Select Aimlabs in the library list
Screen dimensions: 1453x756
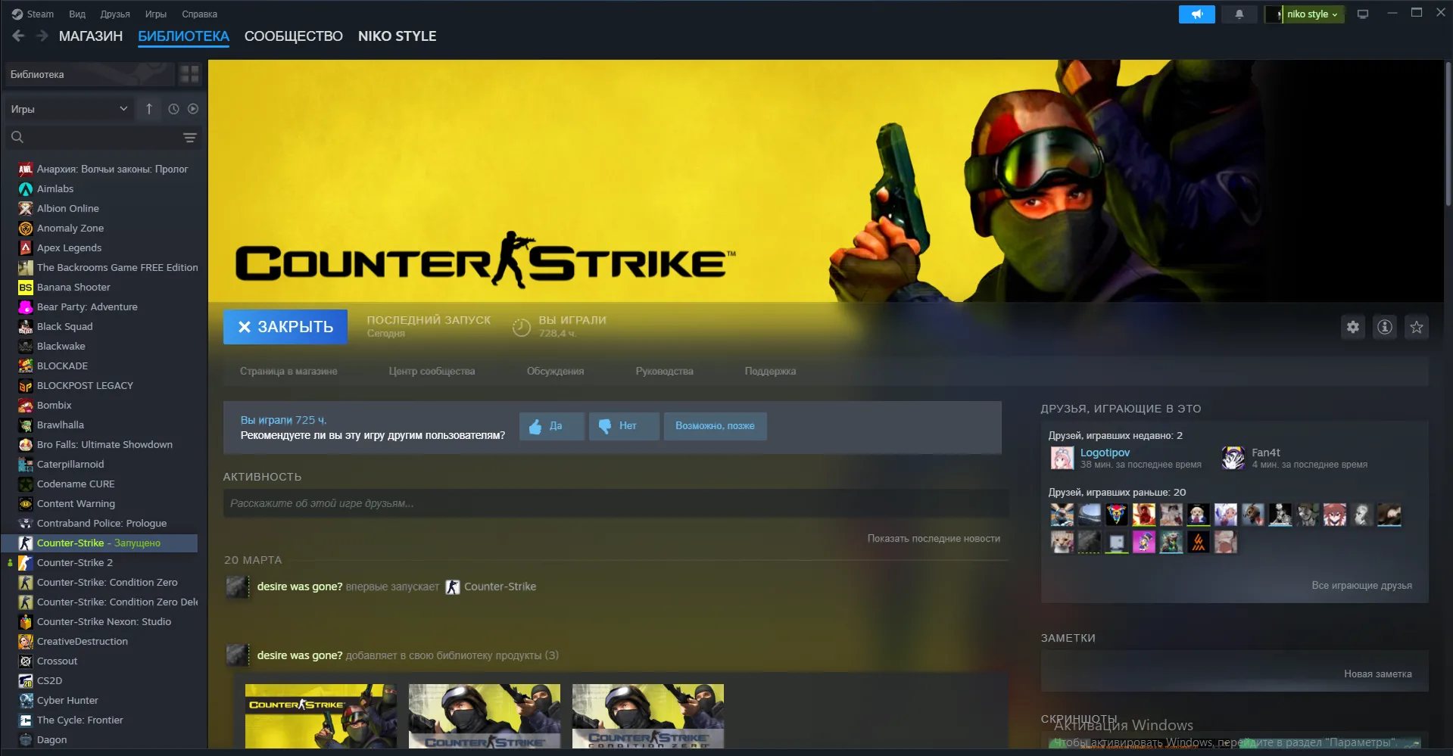pos(55,189)
